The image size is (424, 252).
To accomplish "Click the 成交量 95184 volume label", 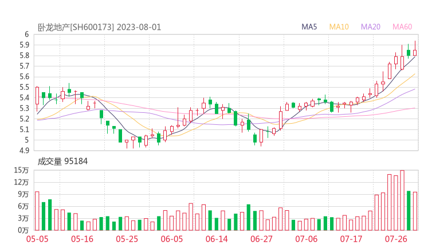I will tap(62, 162).
